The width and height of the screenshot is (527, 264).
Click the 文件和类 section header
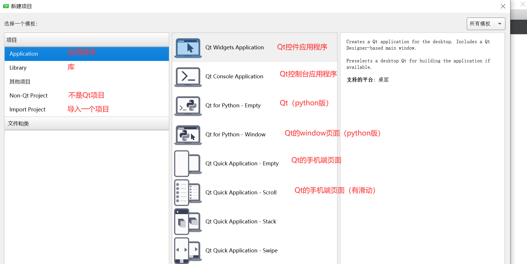point(86,124)
